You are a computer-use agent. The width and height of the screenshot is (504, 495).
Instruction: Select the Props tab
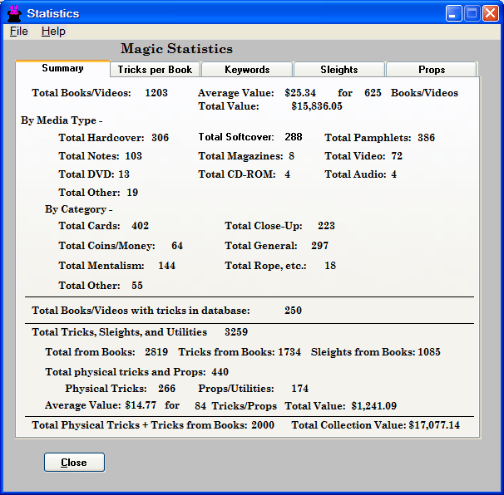431,70
